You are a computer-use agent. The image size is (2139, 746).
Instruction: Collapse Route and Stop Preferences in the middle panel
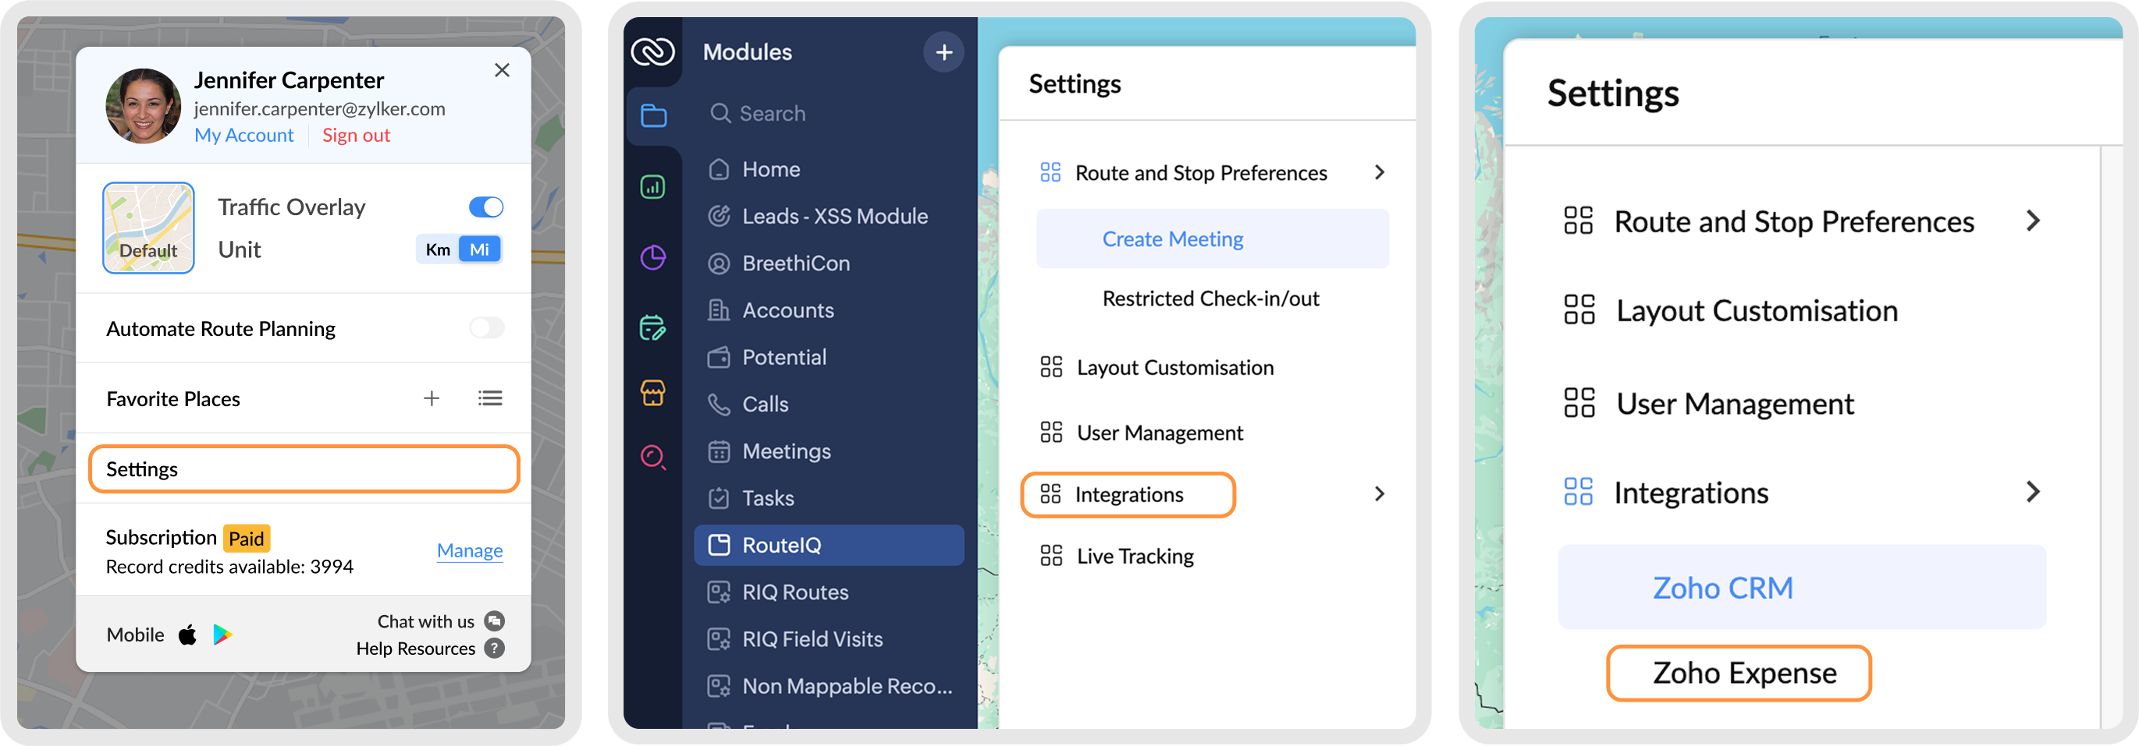tap(1379, 172)
